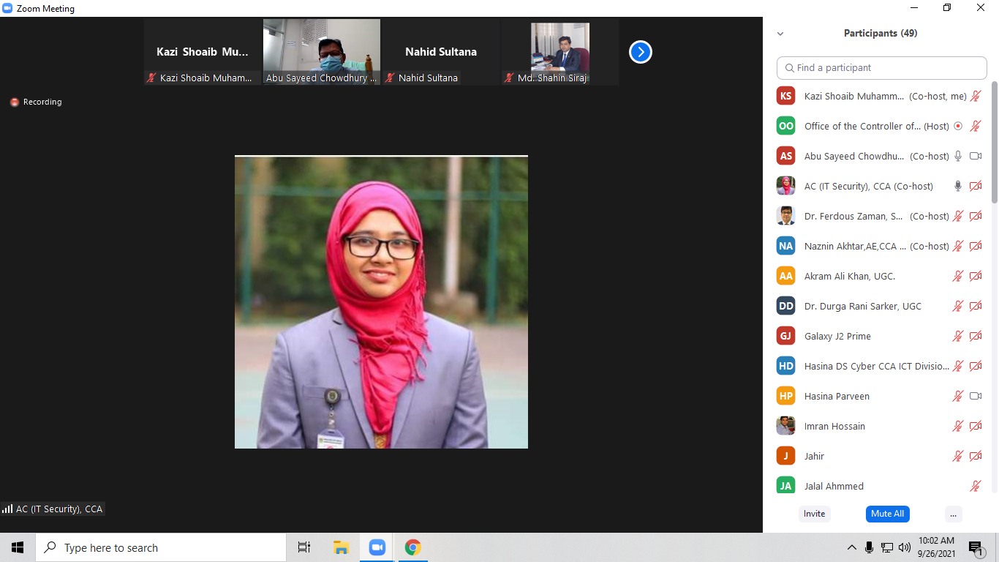This screenshot has width=999, height=562.
Task: Open Google Chrome from the taskbar
Action: tap(412, 547)
